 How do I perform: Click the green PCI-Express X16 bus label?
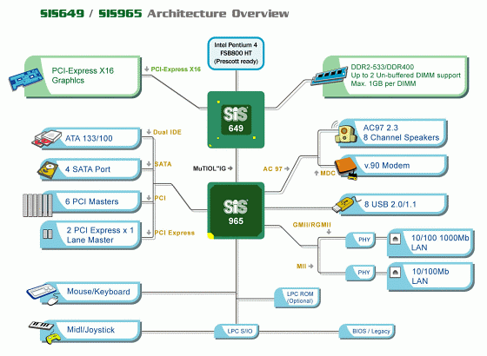pyautogui.click(x=176, y=69)
